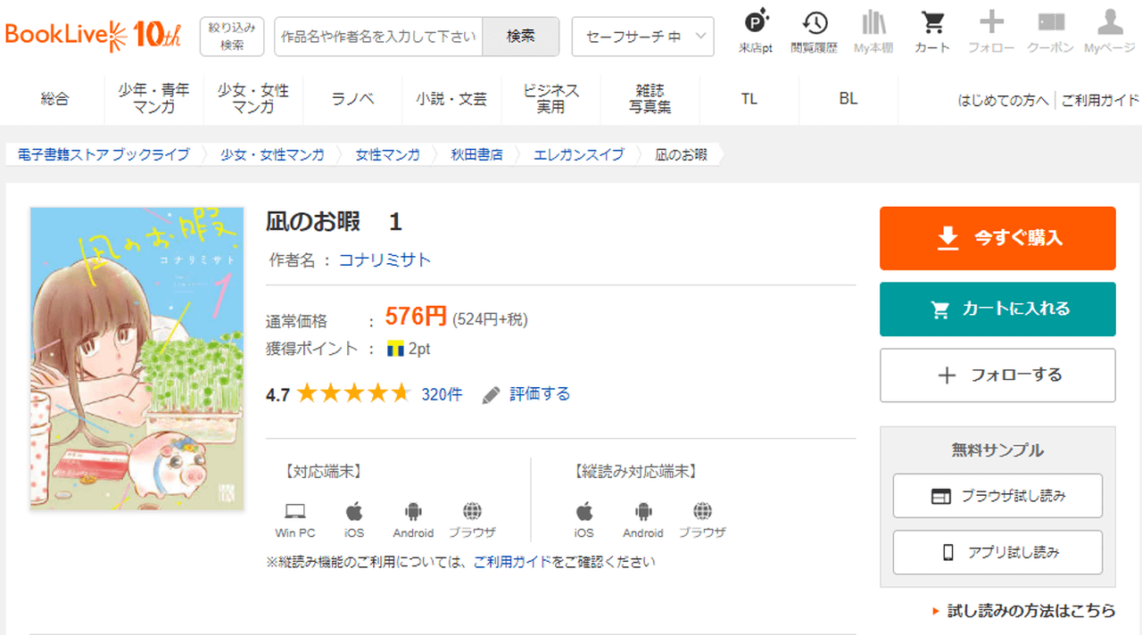The image size is (1142, 635).
Task: Click 評価する pencil rating link
Action: pyautogui.click(x=526, y=394)
